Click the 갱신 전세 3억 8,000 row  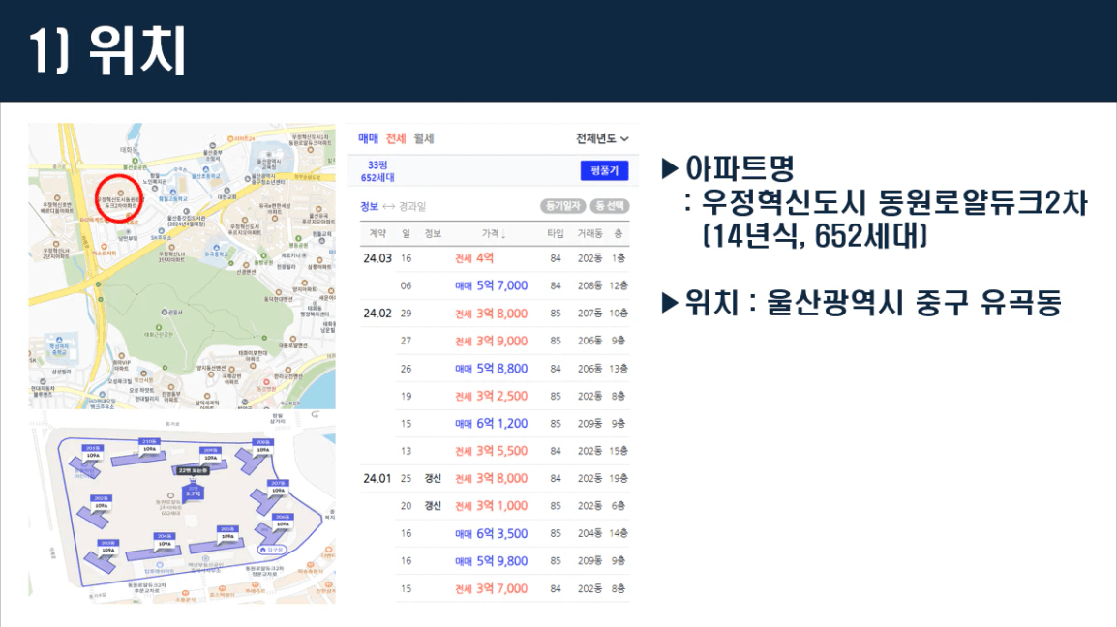tap(495, 479)
